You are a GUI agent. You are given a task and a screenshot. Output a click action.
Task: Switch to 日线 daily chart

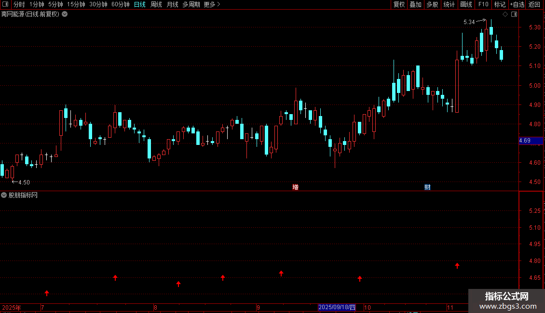140,4
